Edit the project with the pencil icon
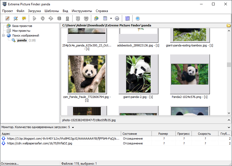Image resolution: width=232 pixels, height=166 pixels. [7, 18]
